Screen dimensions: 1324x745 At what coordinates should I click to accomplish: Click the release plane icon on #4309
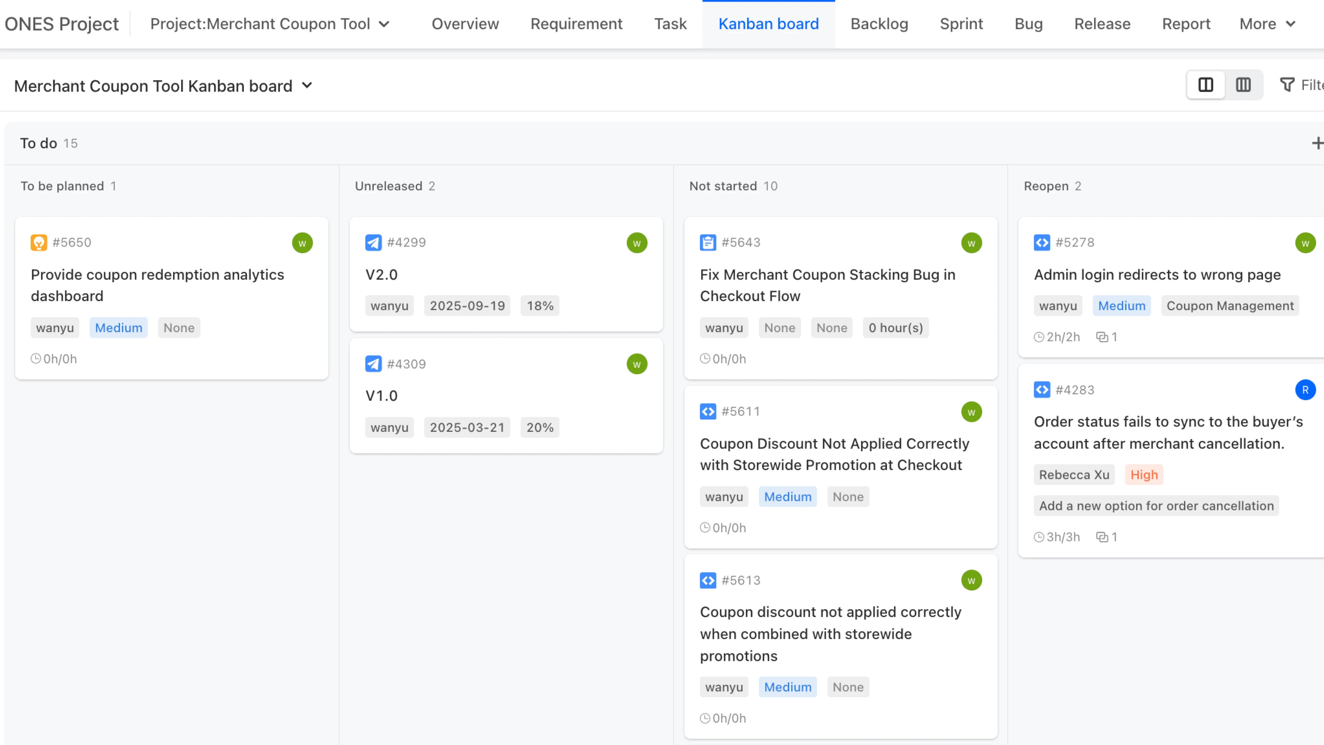tap(373, 364)
